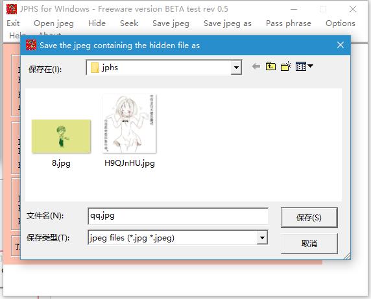Expand the save location dropdown
Viewport: 371px width, 299px height.
tap(236, 68)
